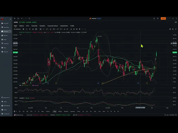Click the Update badge
This screenshot has width=178, height=133.
[99, 19]
